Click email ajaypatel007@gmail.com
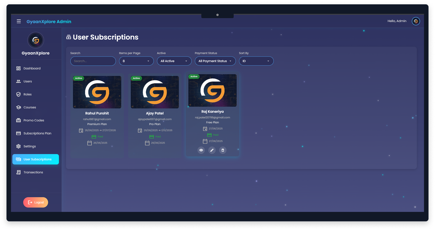The image size is (435, 230). click(155, 119)
